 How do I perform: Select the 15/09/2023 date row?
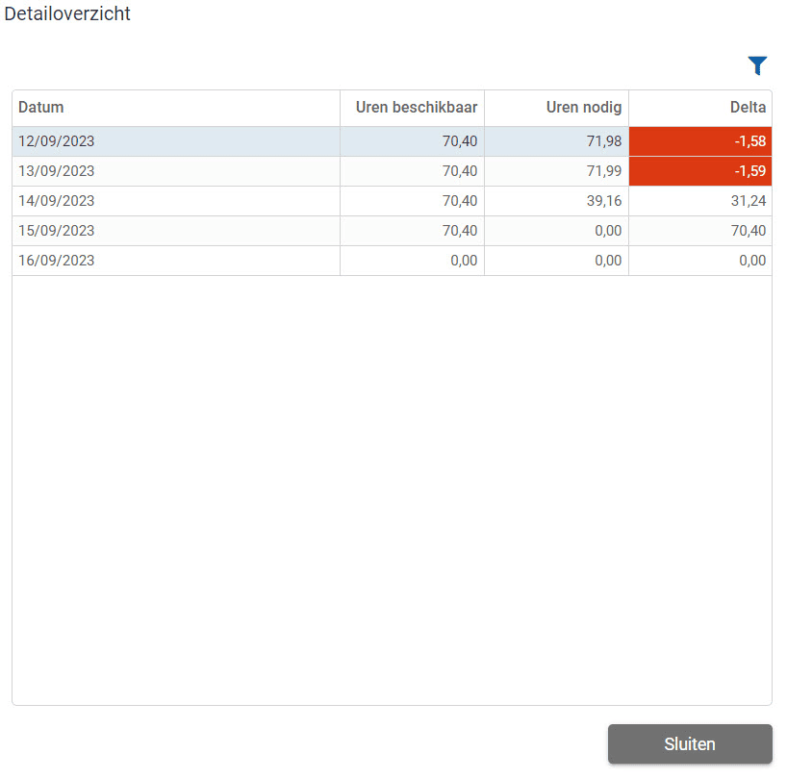[x=392, y=231]
